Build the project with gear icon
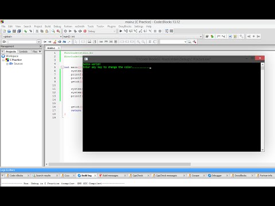This screenshot has height=206, width=275. (x=65, y=31)
